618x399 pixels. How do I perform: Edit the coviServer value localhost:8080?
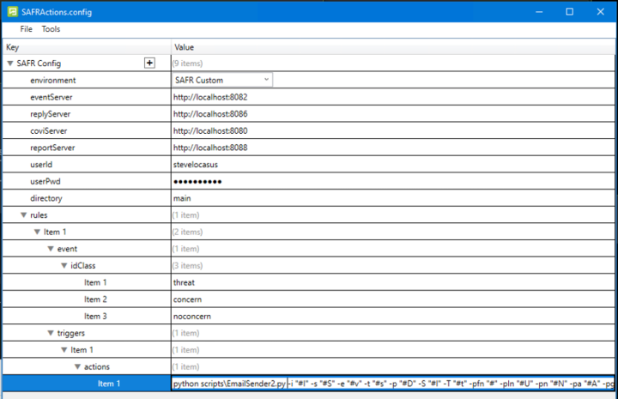393,130
